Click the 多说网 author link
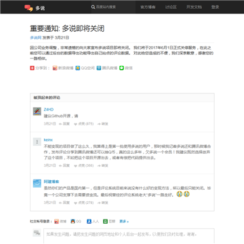 coord(36,38)
